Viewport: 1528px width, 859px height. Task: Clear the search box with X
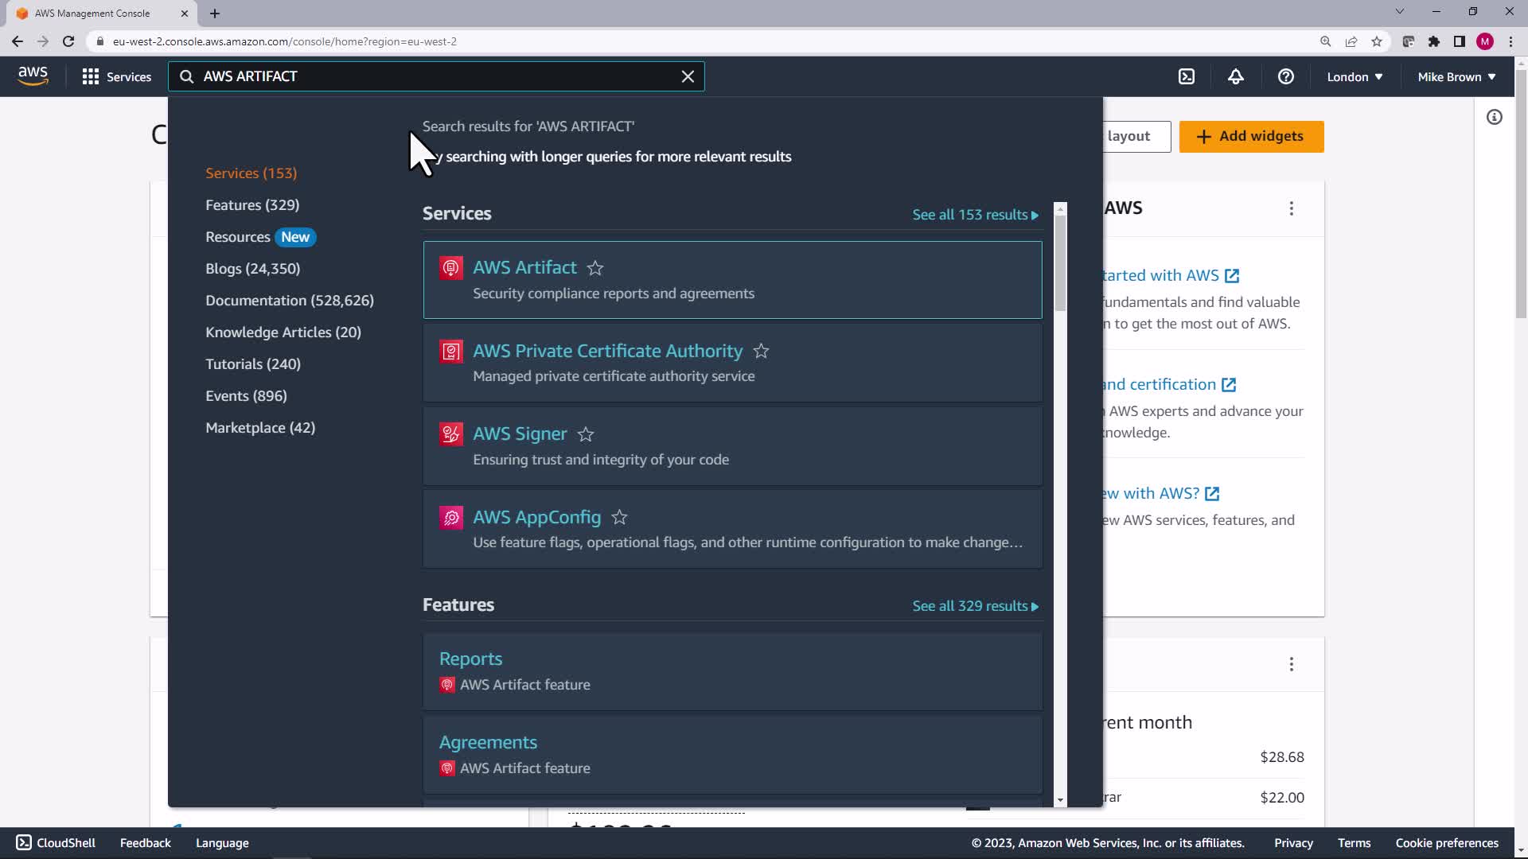click(688, 76)
